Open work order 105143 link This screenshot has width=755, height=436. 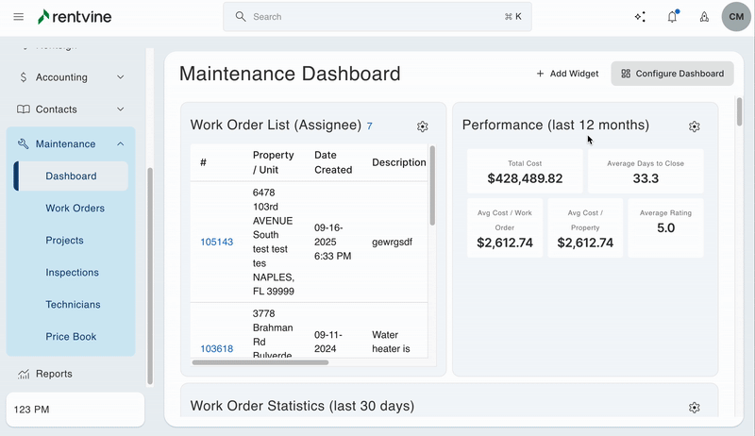click(216, 243)
